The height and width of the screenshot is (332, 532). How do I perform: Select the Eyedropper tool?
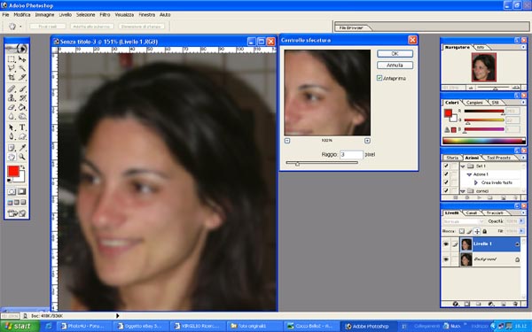(22, 148)
